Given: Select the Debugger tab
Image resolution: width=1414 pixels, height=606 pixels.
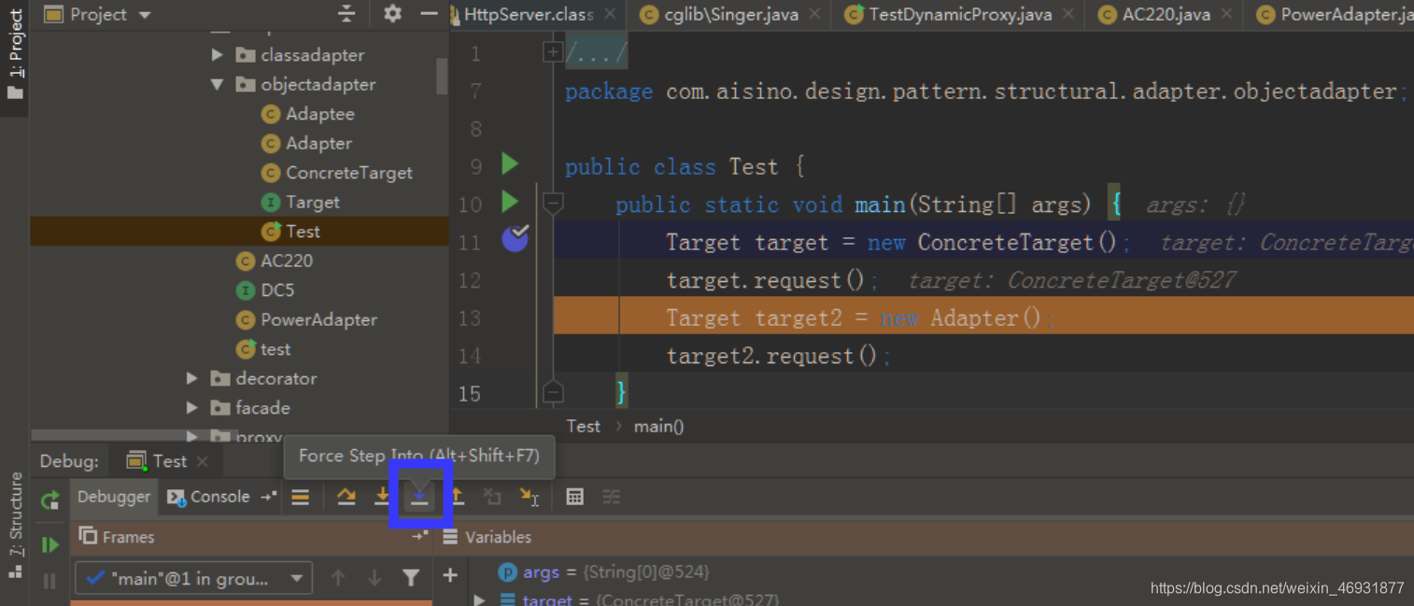Looking at the screenshot, I should point(114,497).
